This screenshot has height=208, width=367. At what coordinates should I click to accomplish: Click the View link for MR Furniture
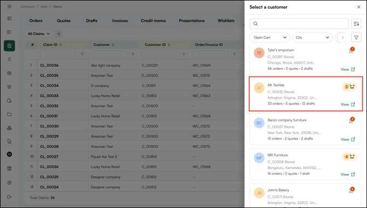(x=348, y=174)
